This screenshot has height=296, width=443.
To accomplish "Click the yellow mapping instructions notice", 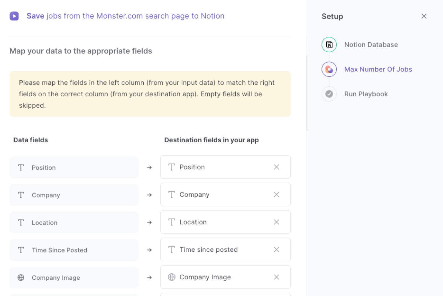I will coord(150,94).
